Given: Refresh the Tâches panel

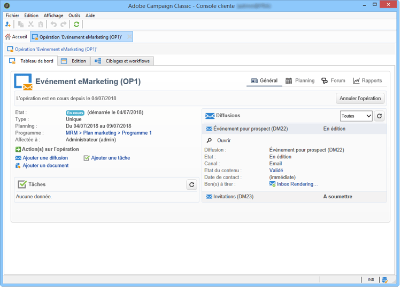Looking at the screenshot, I should coord(192,184).
